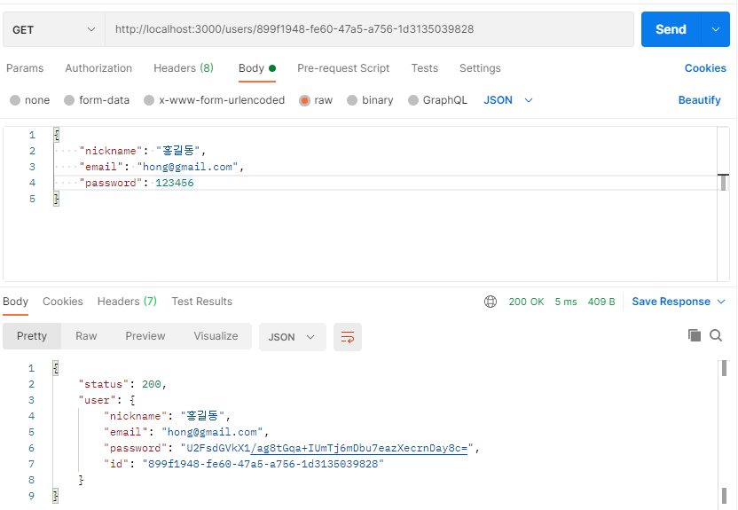Open the Authorization tab
Viewport: 738px width, 510px height.
tap(98, 68)
